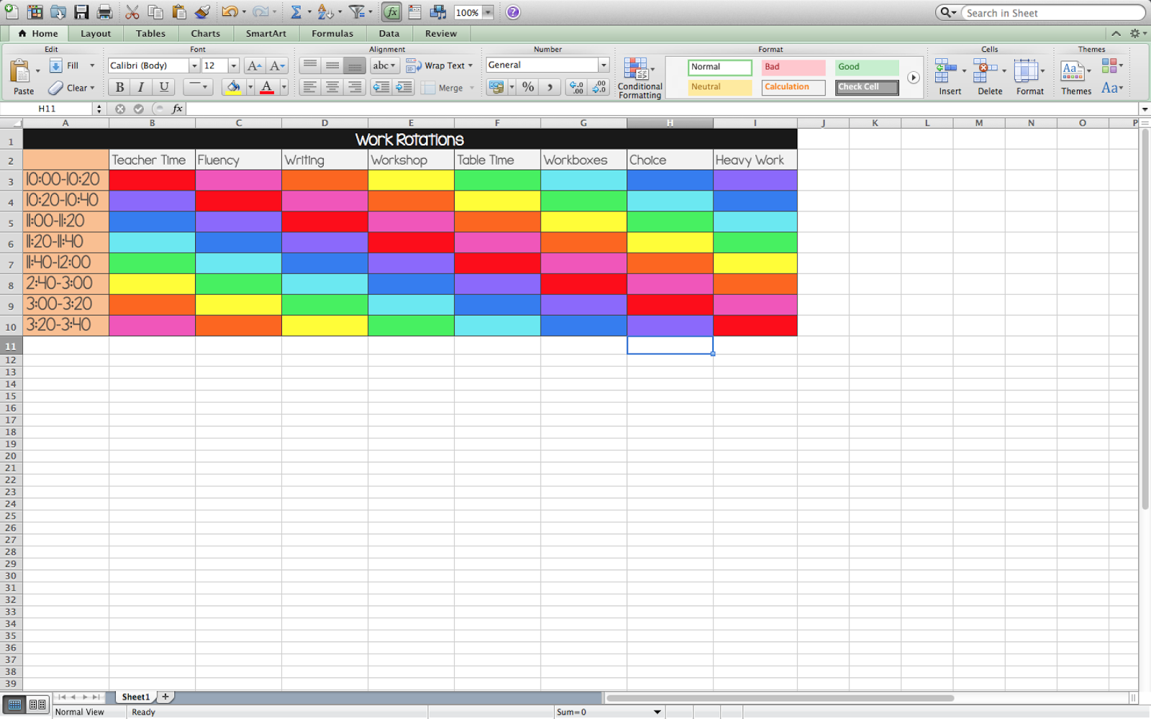The image size is (1151, 719).
Task: Open the template gallery icon
Action: [x=35, y=12]
